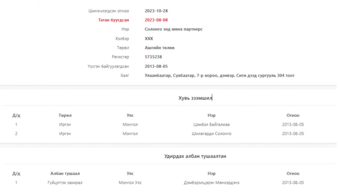Image resolution: width=338 pixels, height=192 pixels.
Task: Click the Шинэчлэгдсэн огноо label
Action: 108,11
